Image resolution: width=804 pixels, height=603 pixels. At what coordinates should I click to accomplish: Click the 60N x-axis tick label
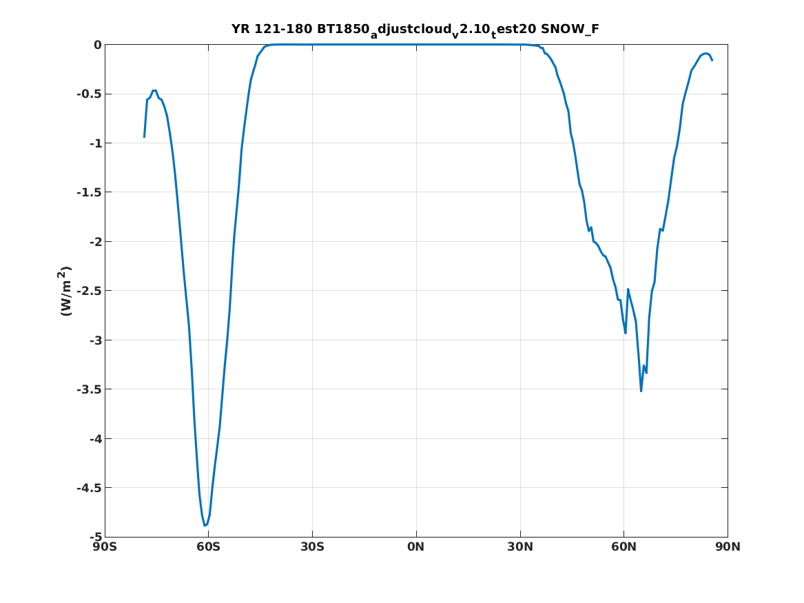[623, 547]
